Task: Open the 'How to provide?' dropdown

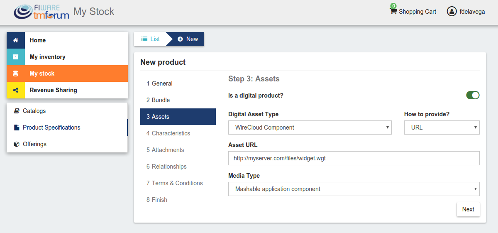Action: point(442,128)
